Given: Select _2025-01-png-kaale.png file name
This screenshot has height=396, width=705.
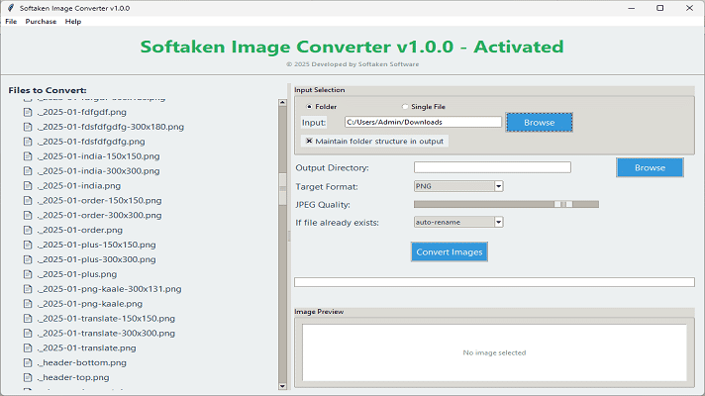Looking at the screenshot, I should [90, 304].
